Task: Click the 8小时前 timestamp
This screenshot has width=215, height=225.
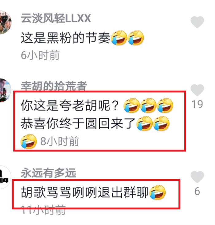Action: coord(60,141)
